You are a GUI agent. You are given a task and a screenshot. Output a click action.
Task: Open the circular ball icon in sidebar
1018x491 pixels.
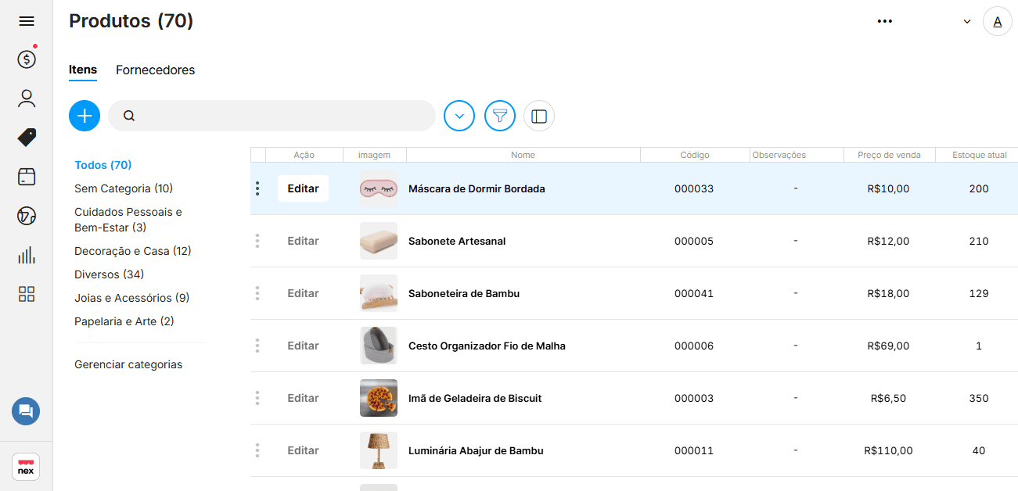(x=27, y=216)
